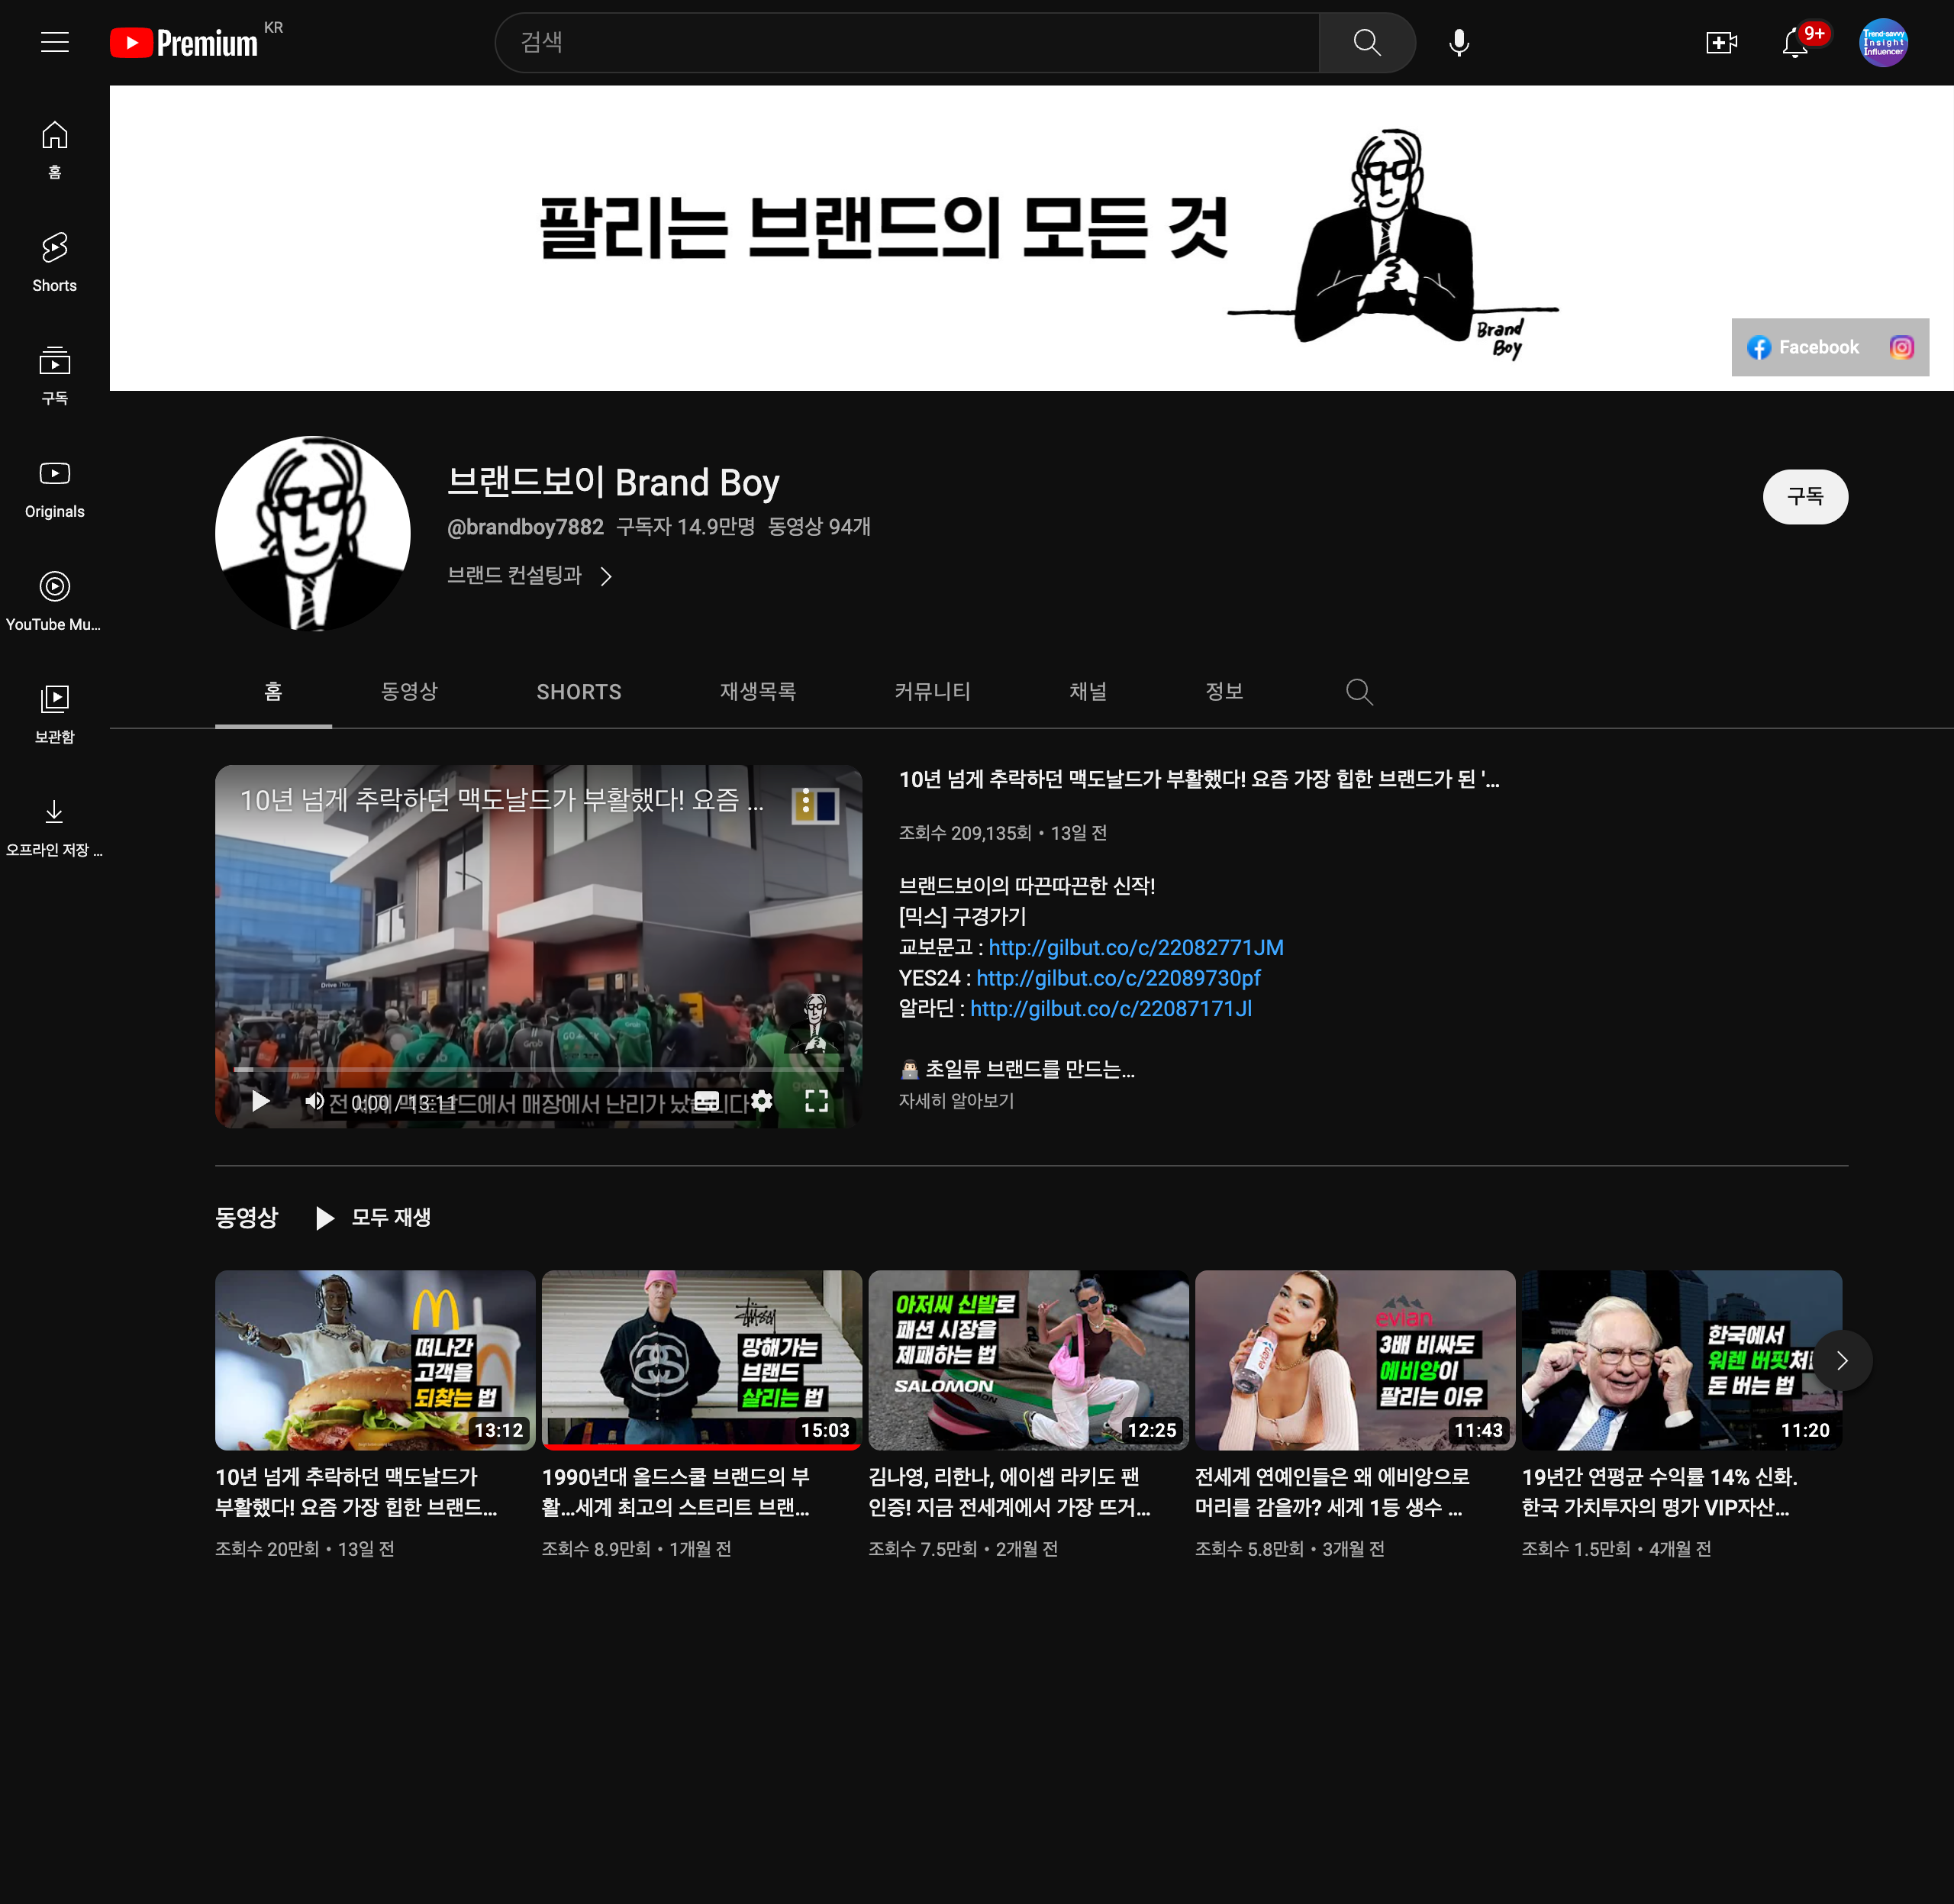
Task: Open the 커뮤니티 tab
Action: (x=932, y=692)
